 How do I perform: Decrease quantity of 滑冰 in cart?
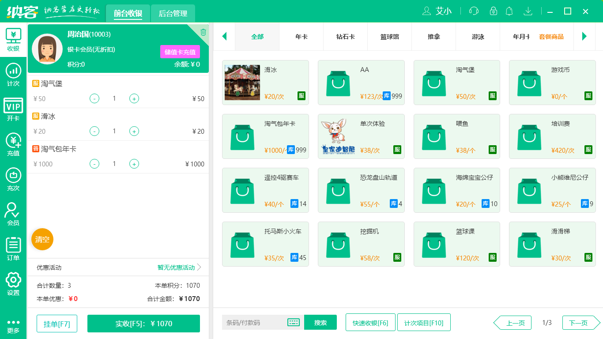[94, 131]
